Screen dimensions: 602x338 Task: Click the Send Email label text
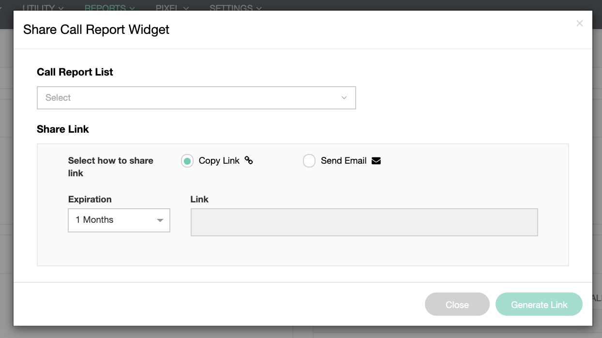(x=344, y=161)
